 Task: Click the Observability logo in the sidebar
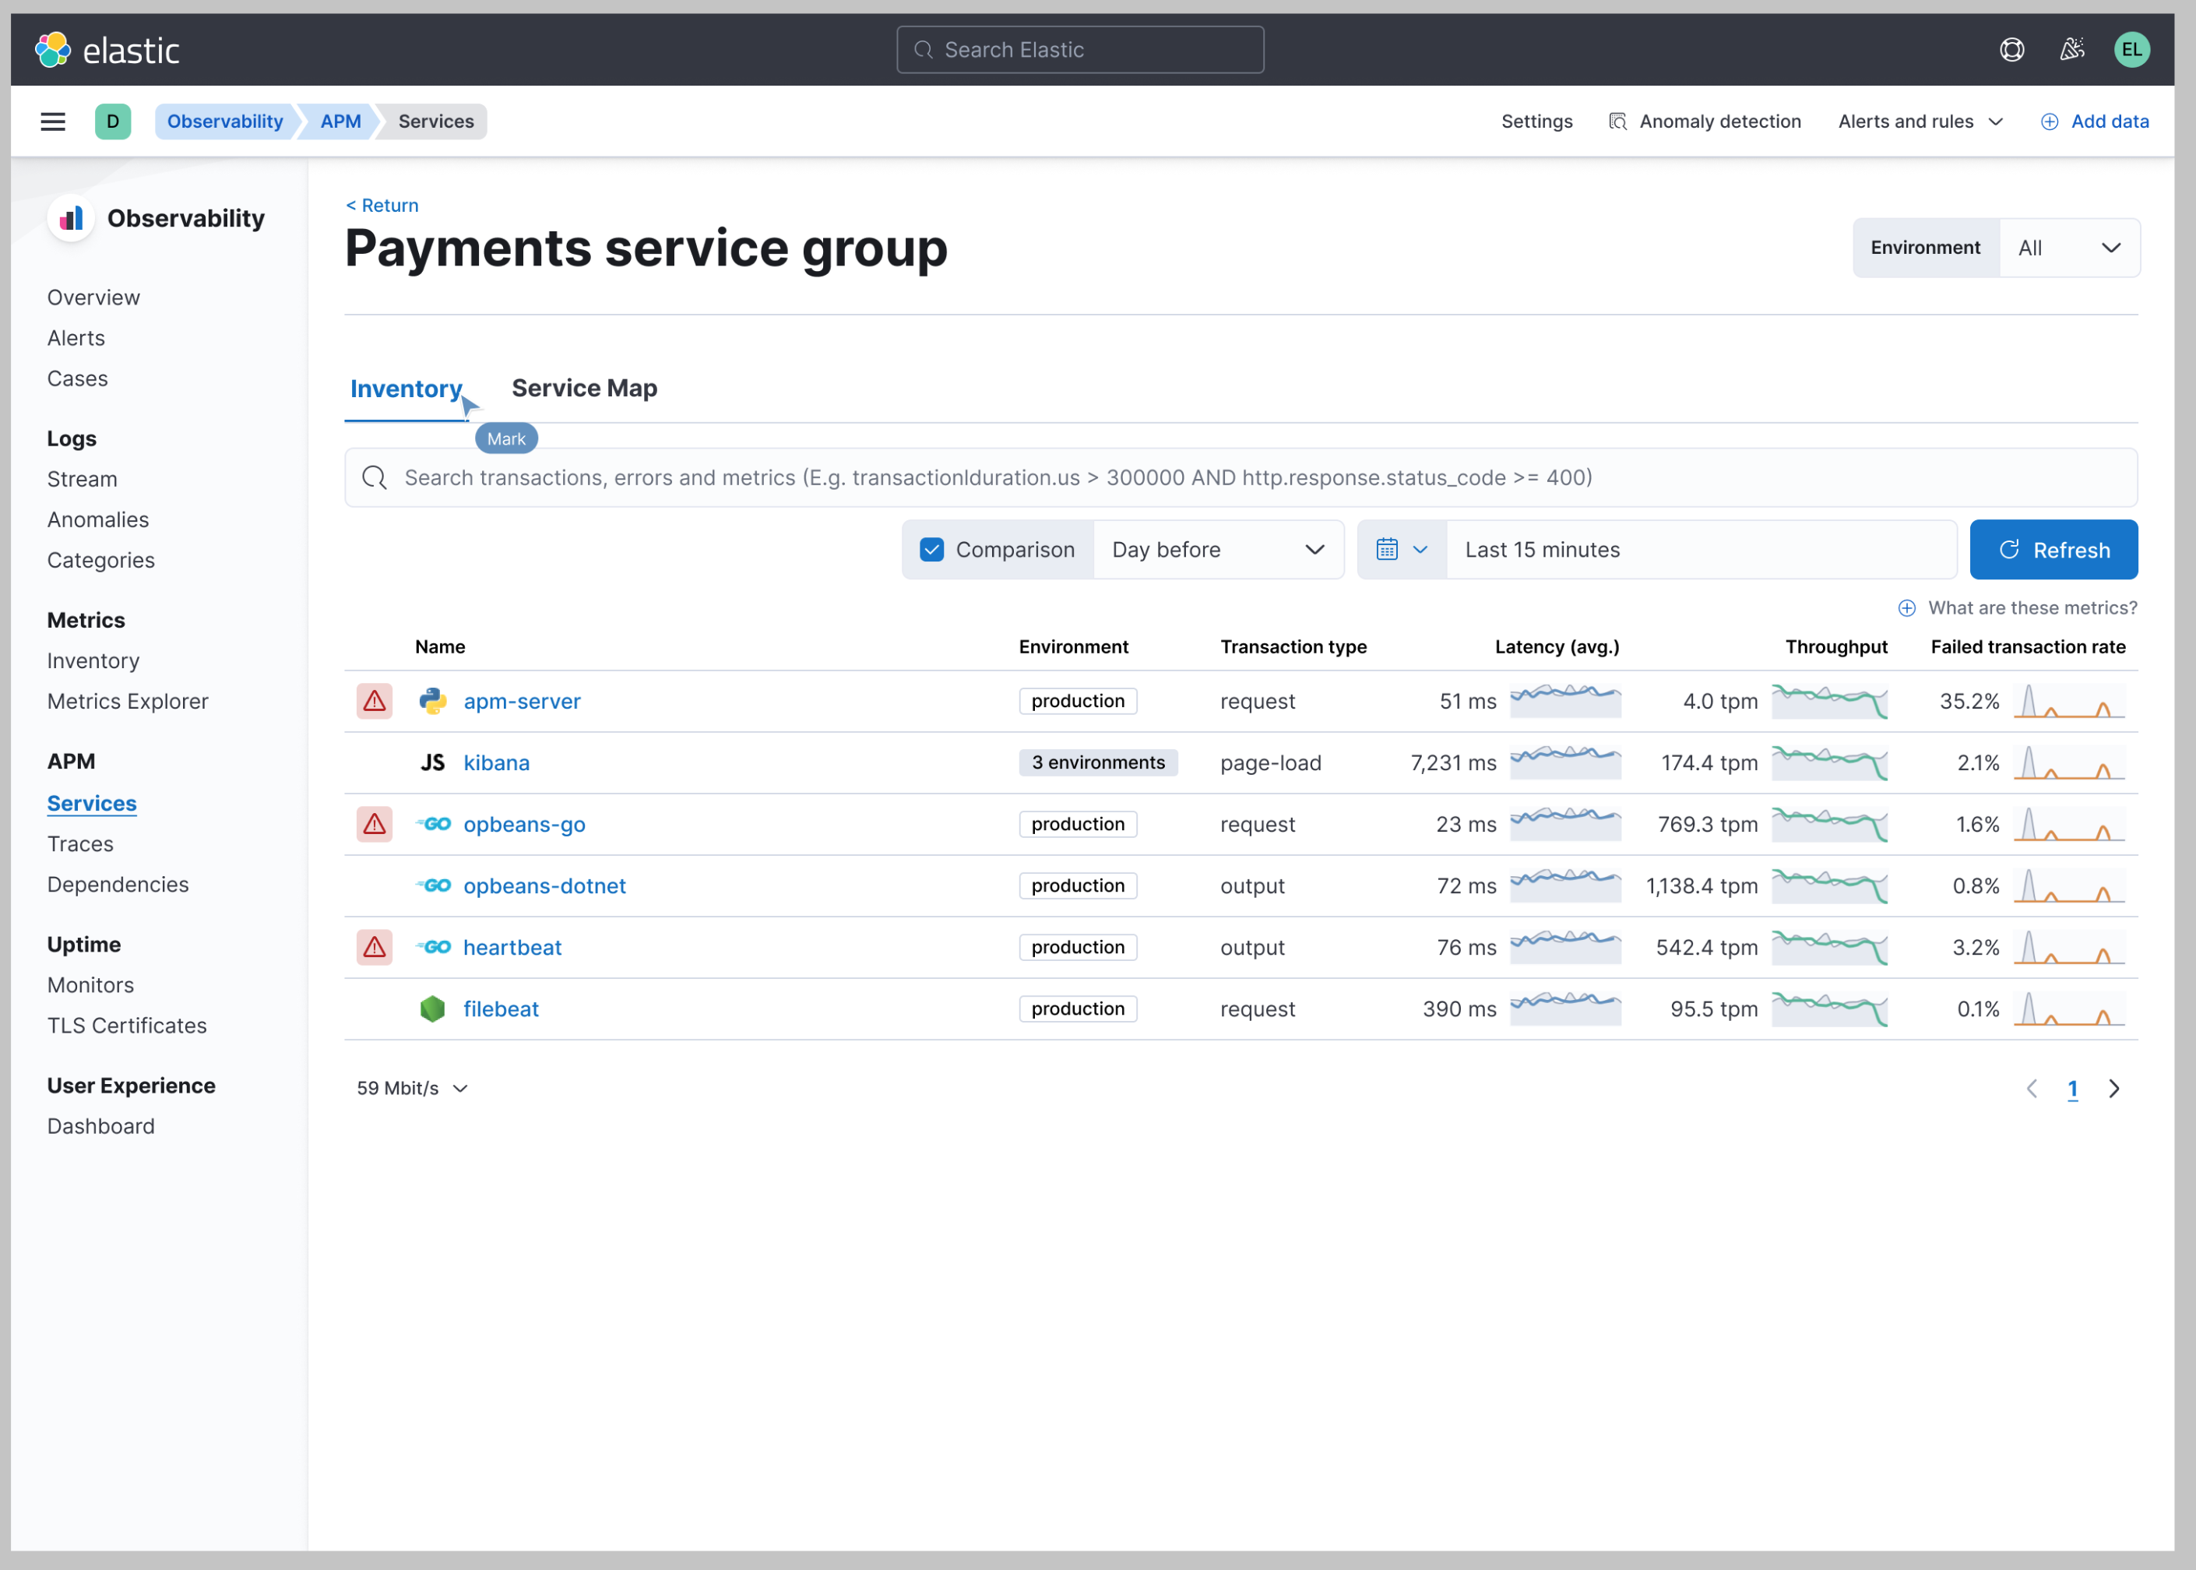click(x=71, y=219)
